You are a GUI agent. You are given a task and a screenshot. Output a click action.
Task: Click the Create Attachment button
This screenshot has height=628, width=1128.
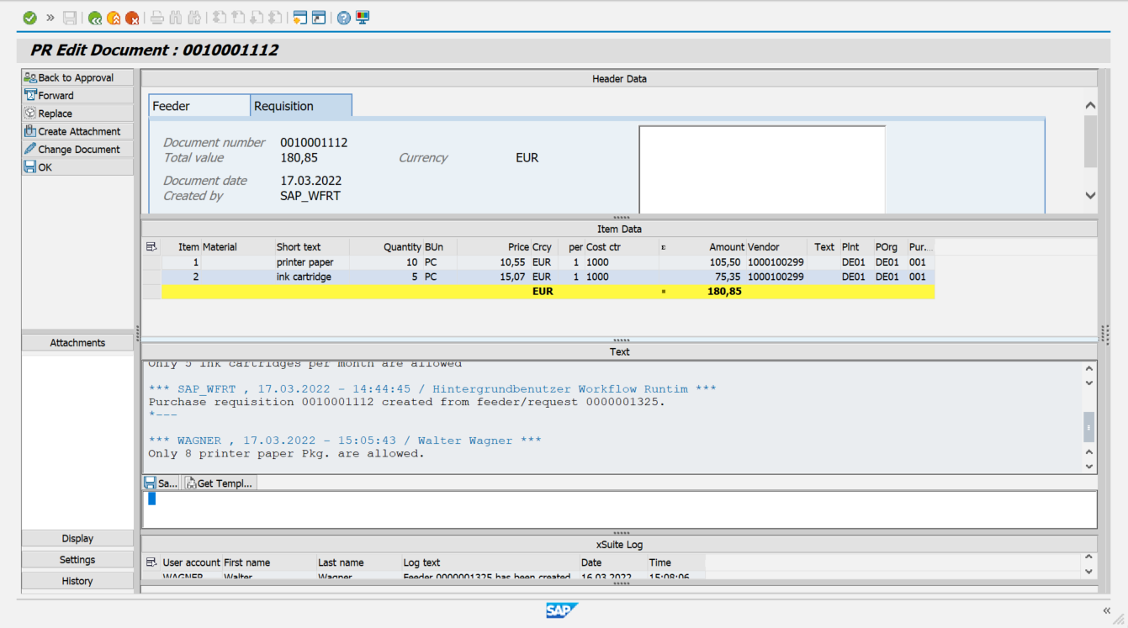(77, 130)
